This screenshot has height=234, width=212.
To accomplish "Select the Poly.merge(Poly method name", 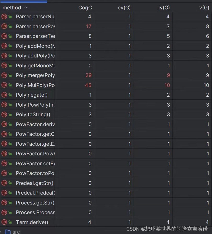I will click(x=35, y=75).
